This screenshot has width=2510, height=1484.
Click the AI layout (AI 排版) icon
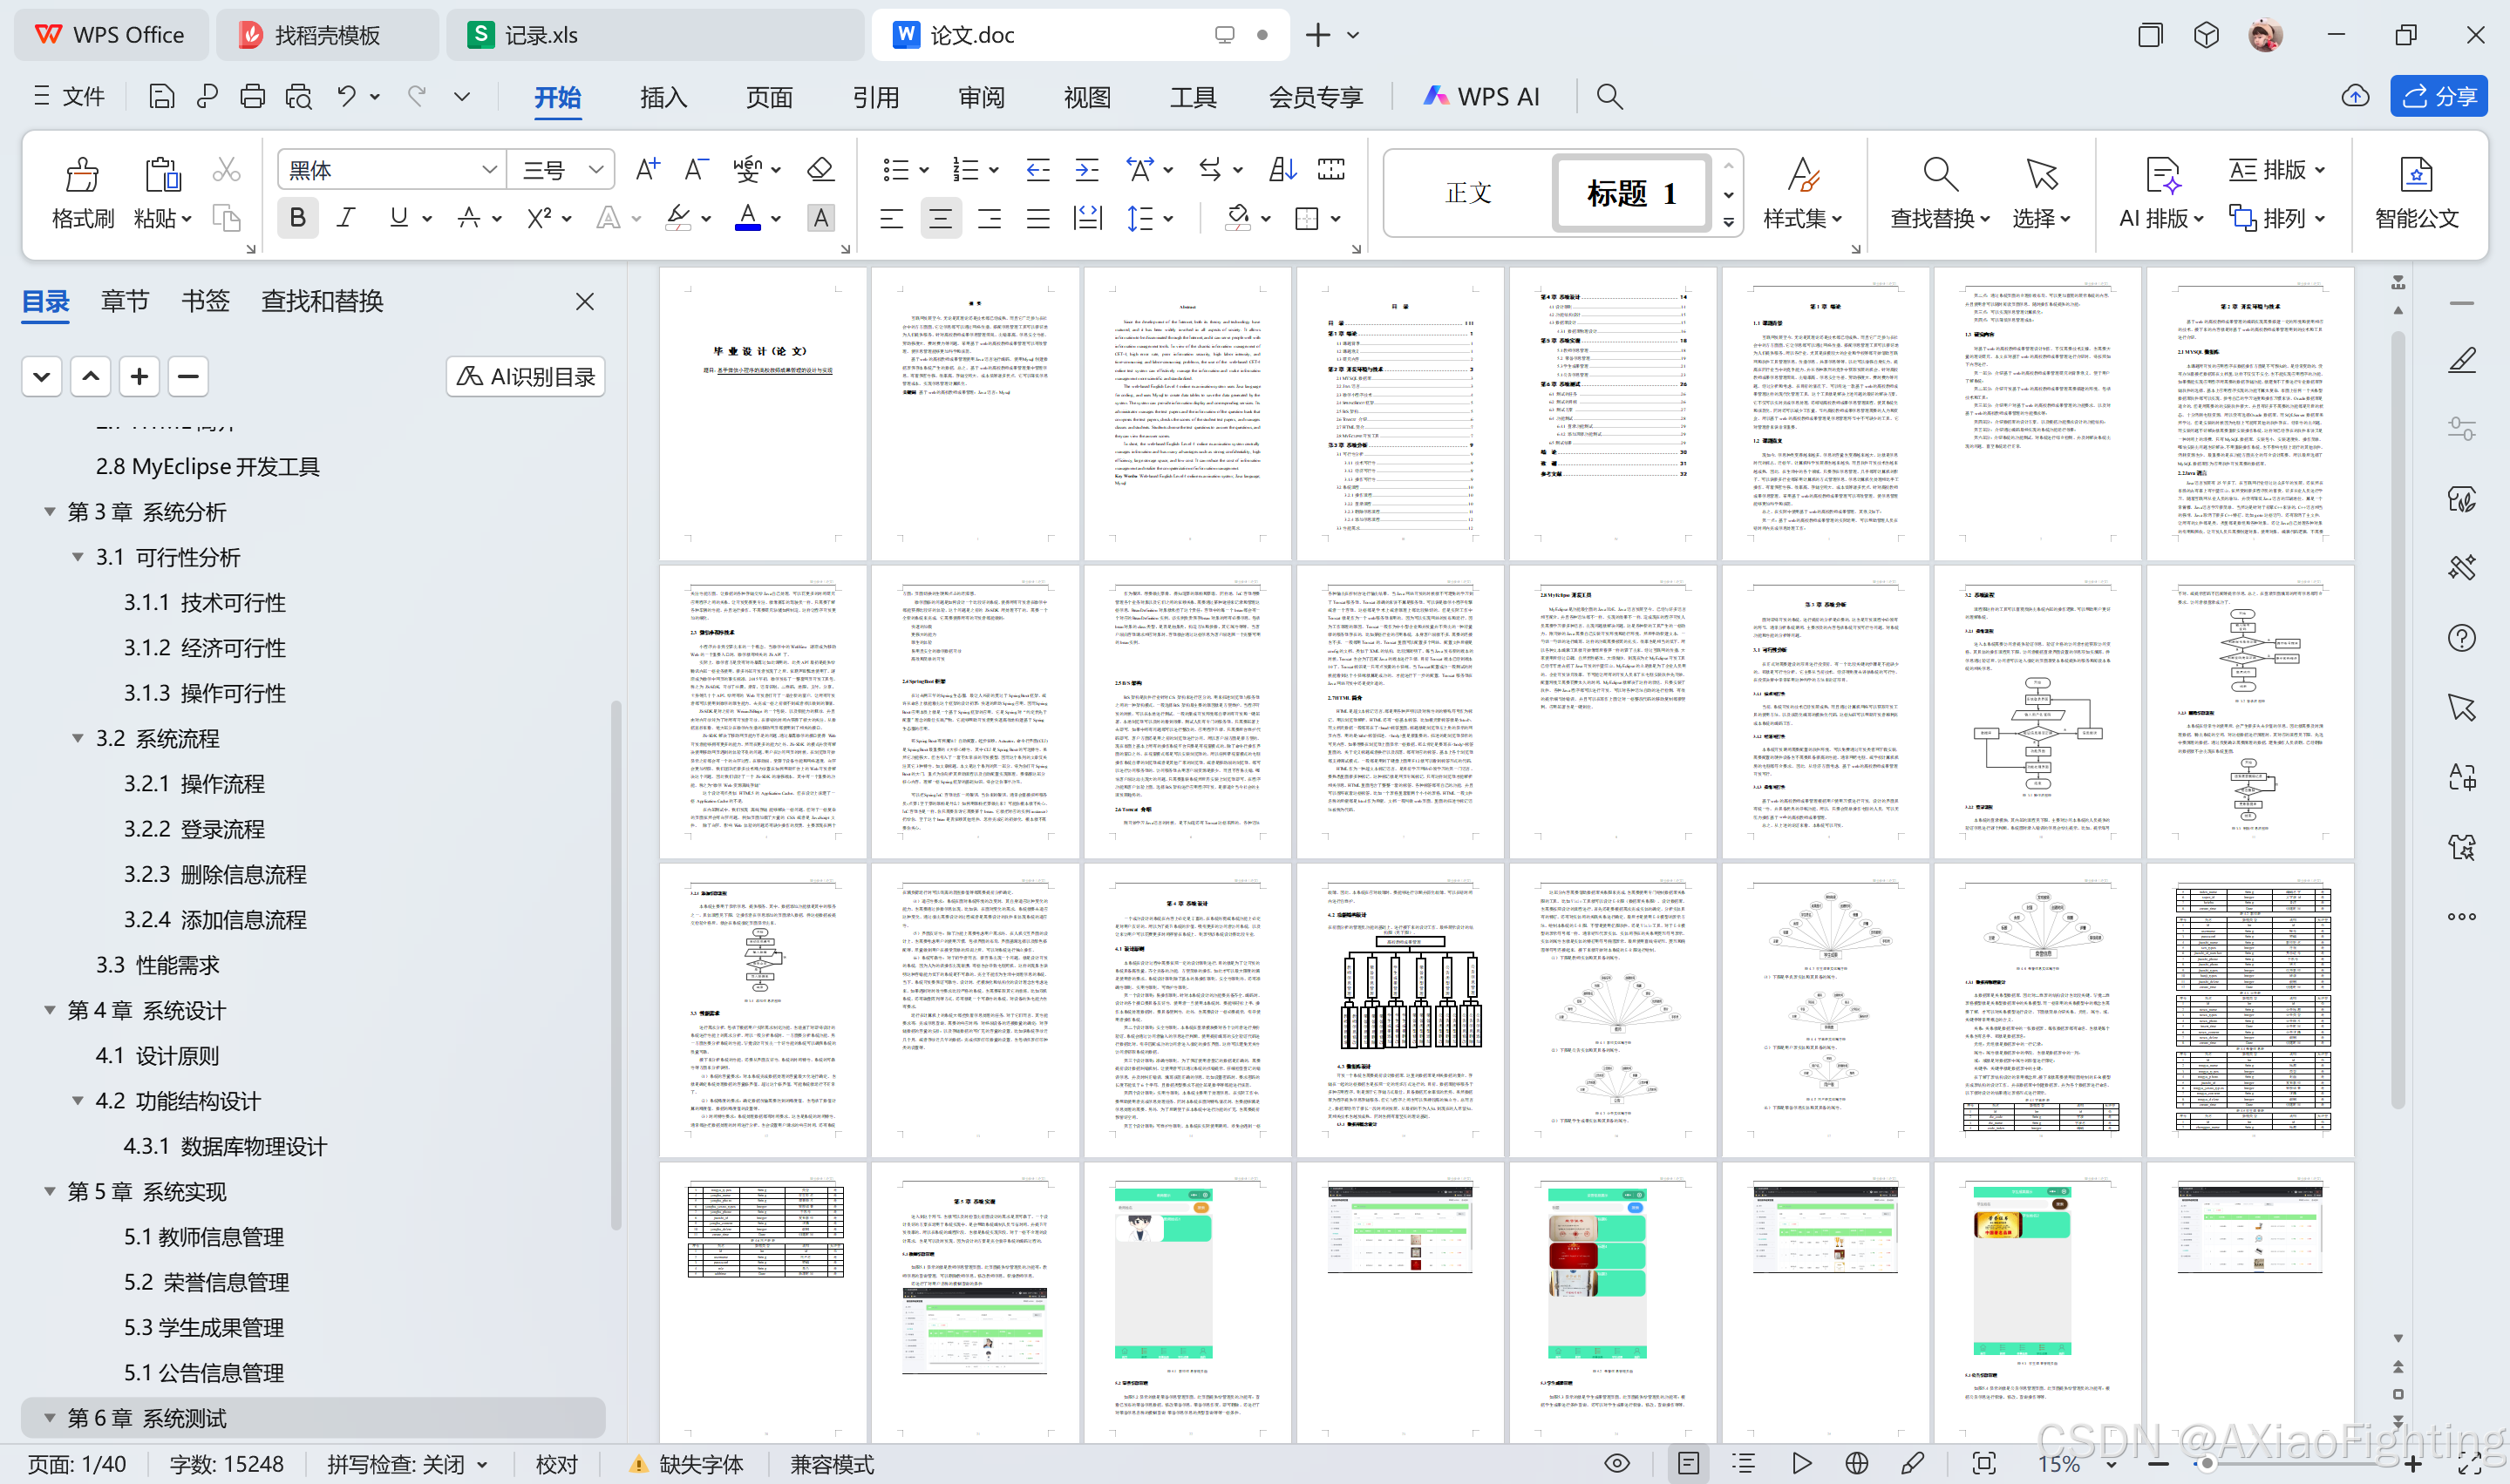(2162, 174)
